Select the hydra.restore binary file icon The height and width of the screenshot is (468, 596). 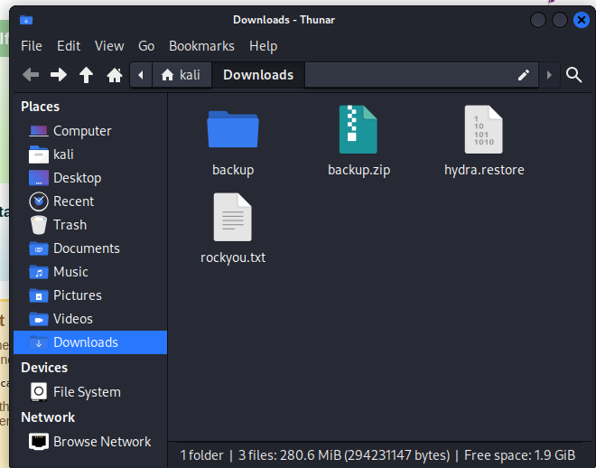[483, 129]
